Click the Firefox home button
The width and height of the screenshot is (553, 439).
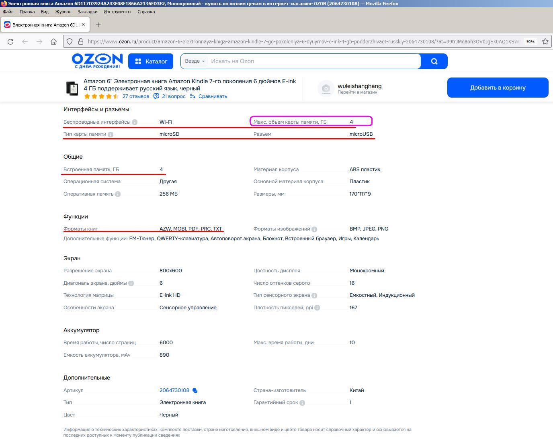pyautogui.click(x=53, y=41)
